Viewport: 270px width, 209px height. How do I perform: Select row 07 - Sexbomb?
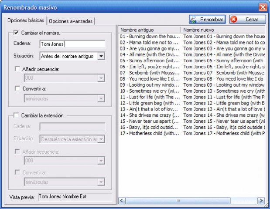point(150,73)
